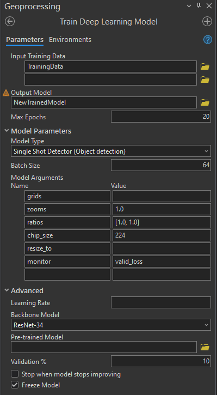Enable Stop when model stops improving
This screenshot has width=217, height=395.
click(x=15, y=374)
